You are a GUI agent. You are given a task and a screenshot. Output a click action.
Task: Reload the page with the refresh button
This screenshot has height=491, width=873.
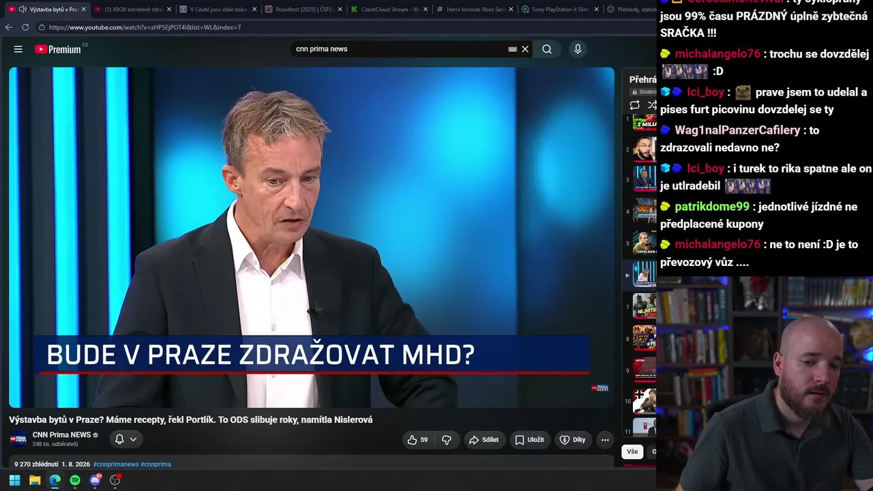25,27
